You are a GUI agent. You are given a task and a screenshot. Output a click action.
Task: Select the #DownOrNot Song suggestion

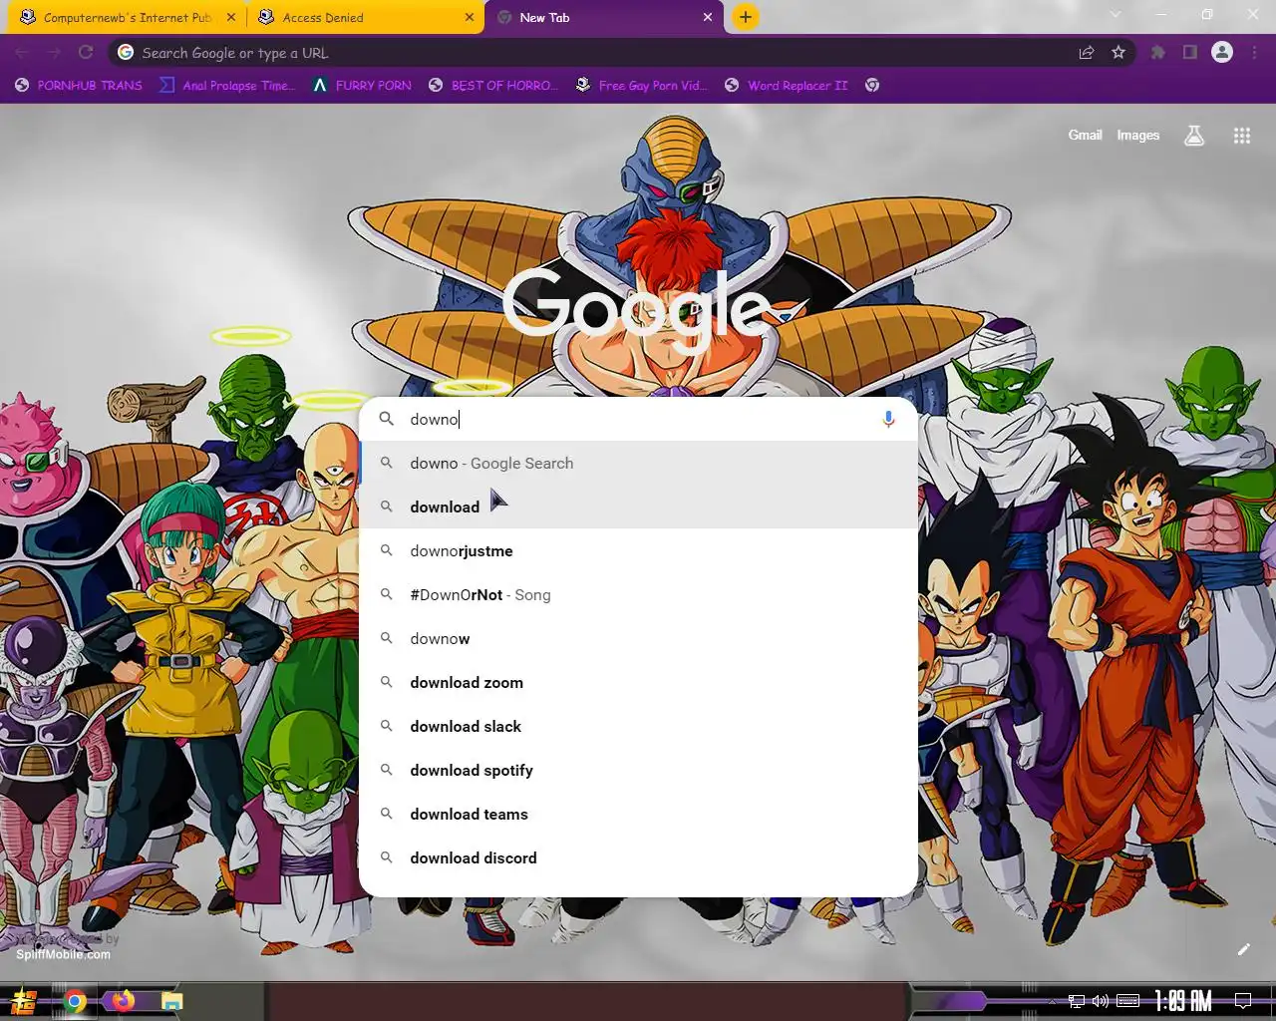click(638, 595)
